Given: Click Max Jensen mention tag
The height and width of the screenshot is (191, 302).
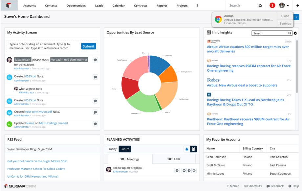Looking at the screenshot, I should point(23,60).
